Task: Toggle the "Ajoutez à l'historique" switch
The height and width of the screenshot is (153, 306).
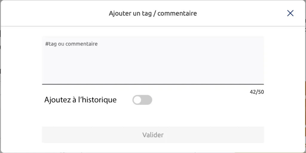Action: [142, 100]
